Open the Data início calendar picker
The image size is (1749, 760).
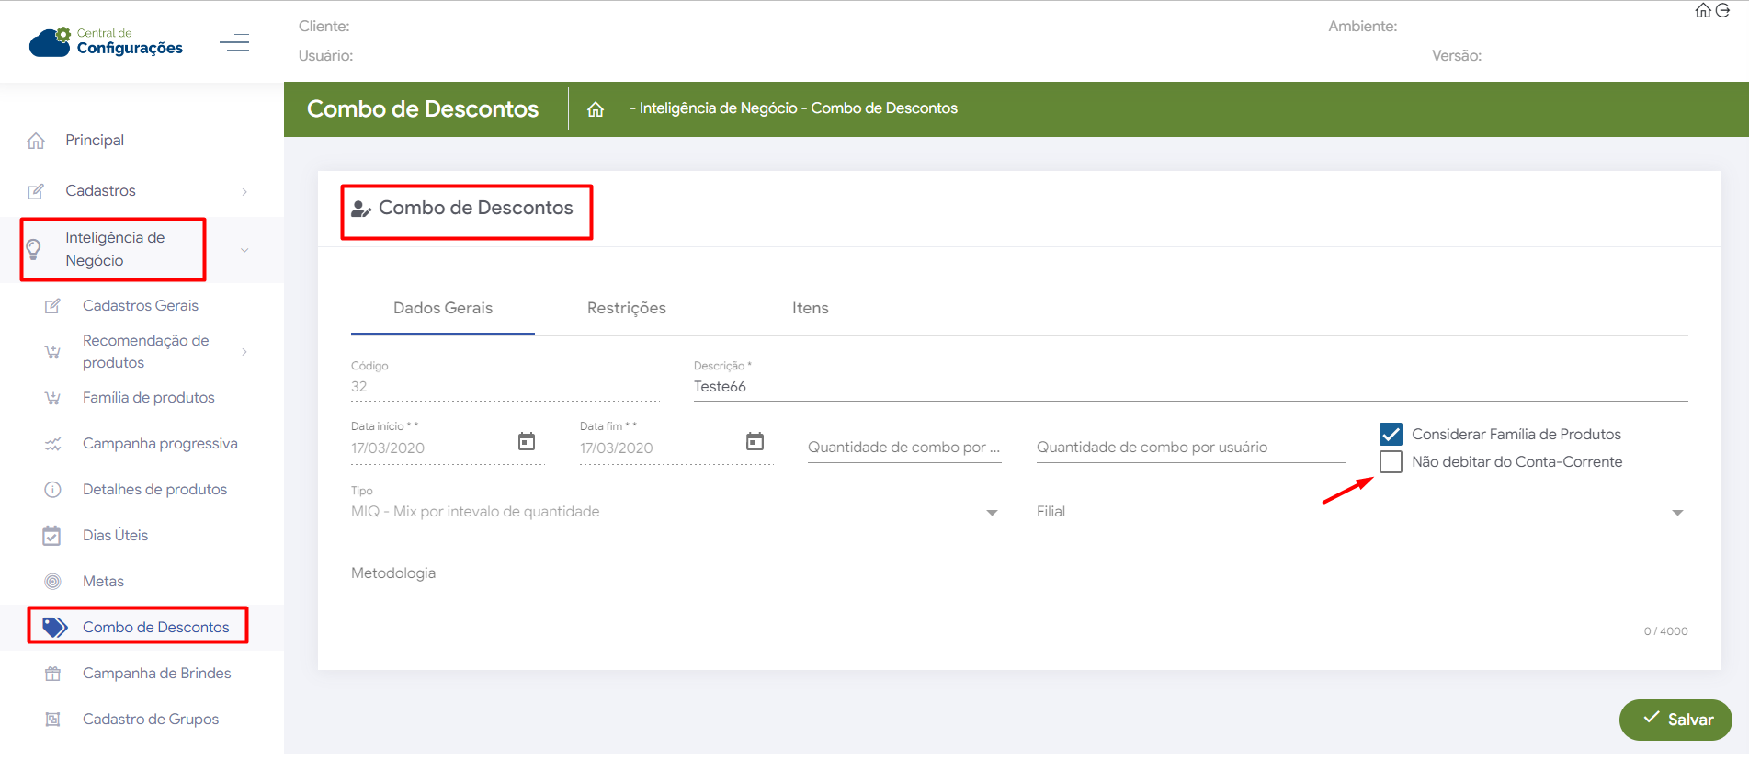point(527,442)
